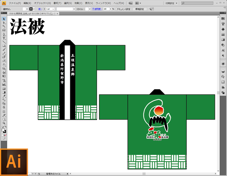Select the Pencil tool
Image resolution: width=227 pixels, height=176 pixels.
4,53
